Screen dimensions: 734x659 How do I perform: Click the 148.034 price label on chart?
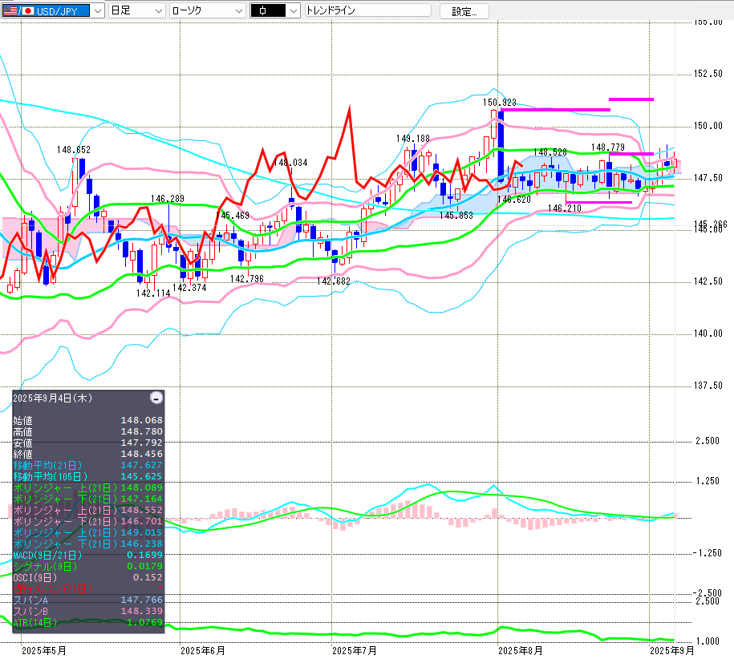(x=290, y=163)
